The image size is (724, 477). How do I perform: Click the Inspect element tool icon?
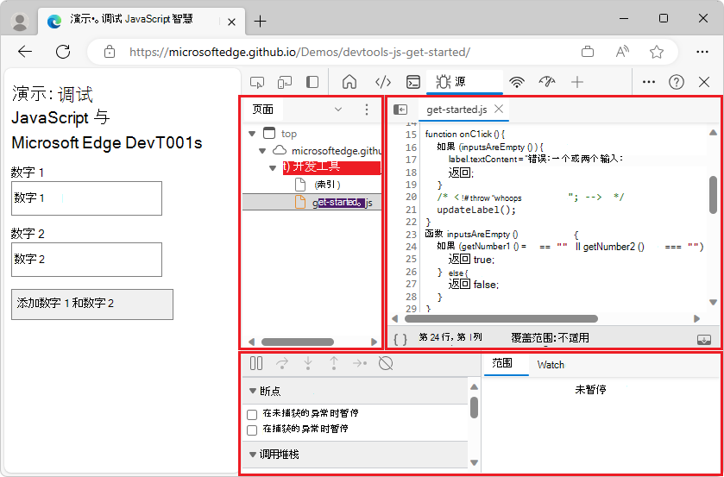(257, 82)
